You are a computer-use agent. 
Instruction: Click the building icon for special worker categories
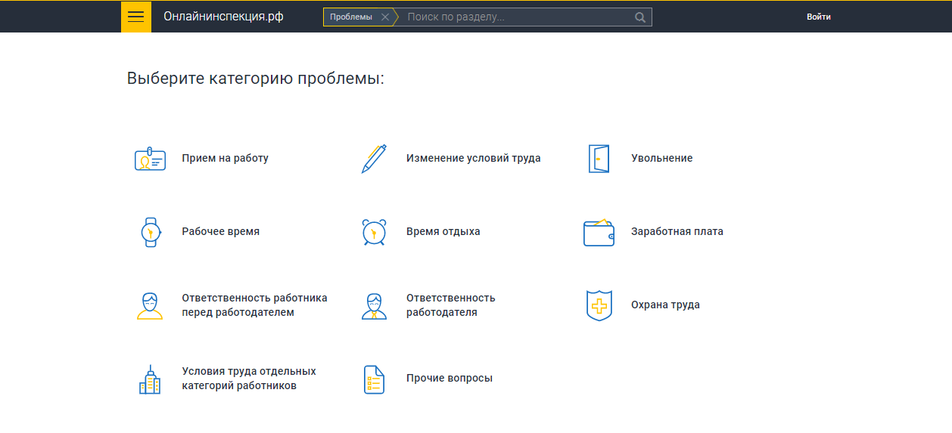pos(150,379)
